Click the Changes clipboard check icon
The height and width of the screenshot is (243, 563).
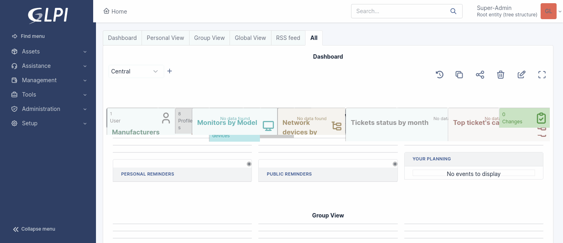tap(541, 118)
